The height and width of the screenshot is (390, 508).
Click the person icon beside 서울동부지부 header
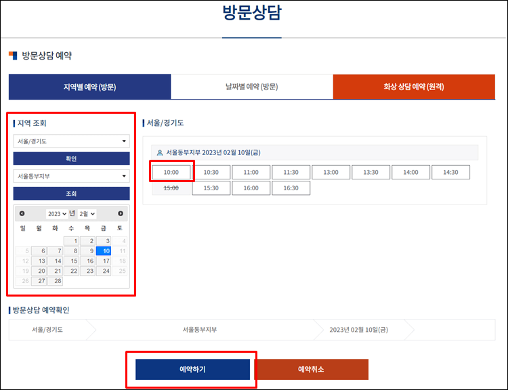[x=160, y=152]
